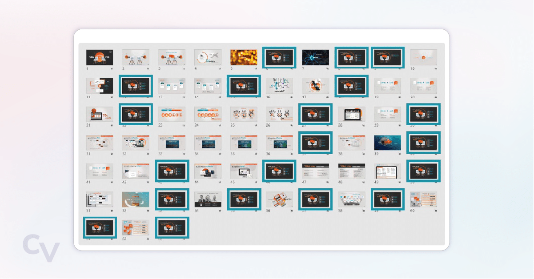Select slide 5 with the golden bokeh
This screenshot has height=279, width=534.
pos(244,57)
